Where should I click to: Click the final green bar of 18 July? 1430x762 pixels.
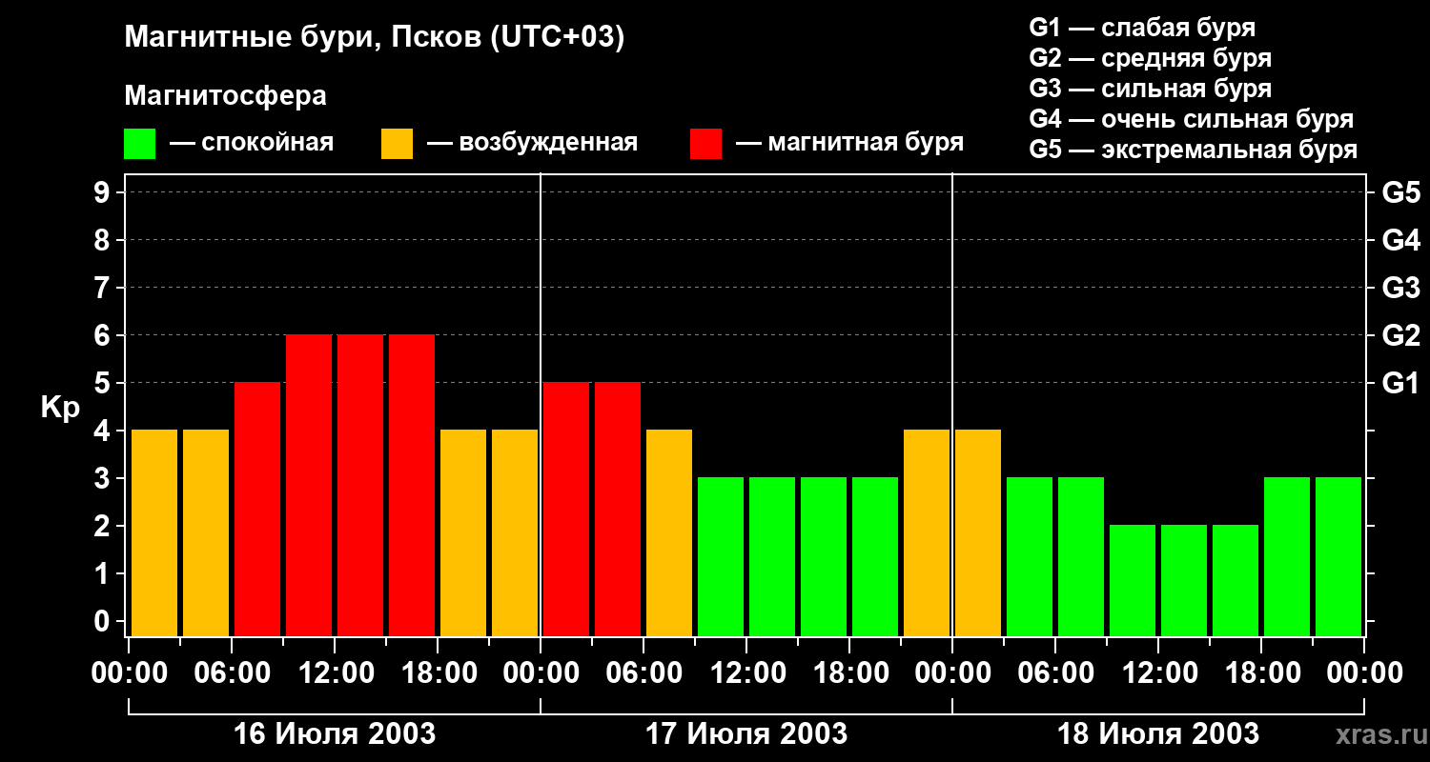click(1338, 557)
